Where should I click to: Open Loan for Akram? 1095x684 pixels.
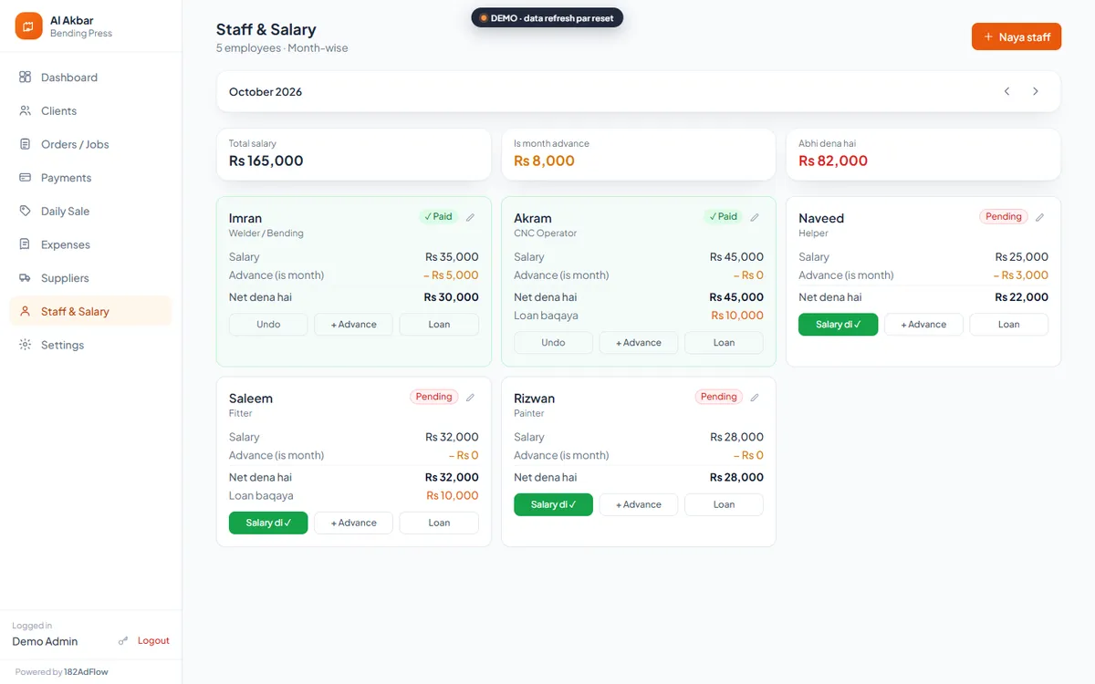[724, 343]
